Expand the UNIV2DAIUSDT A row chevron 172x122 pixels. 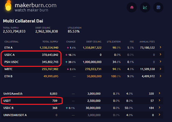(x=159, y=115)
